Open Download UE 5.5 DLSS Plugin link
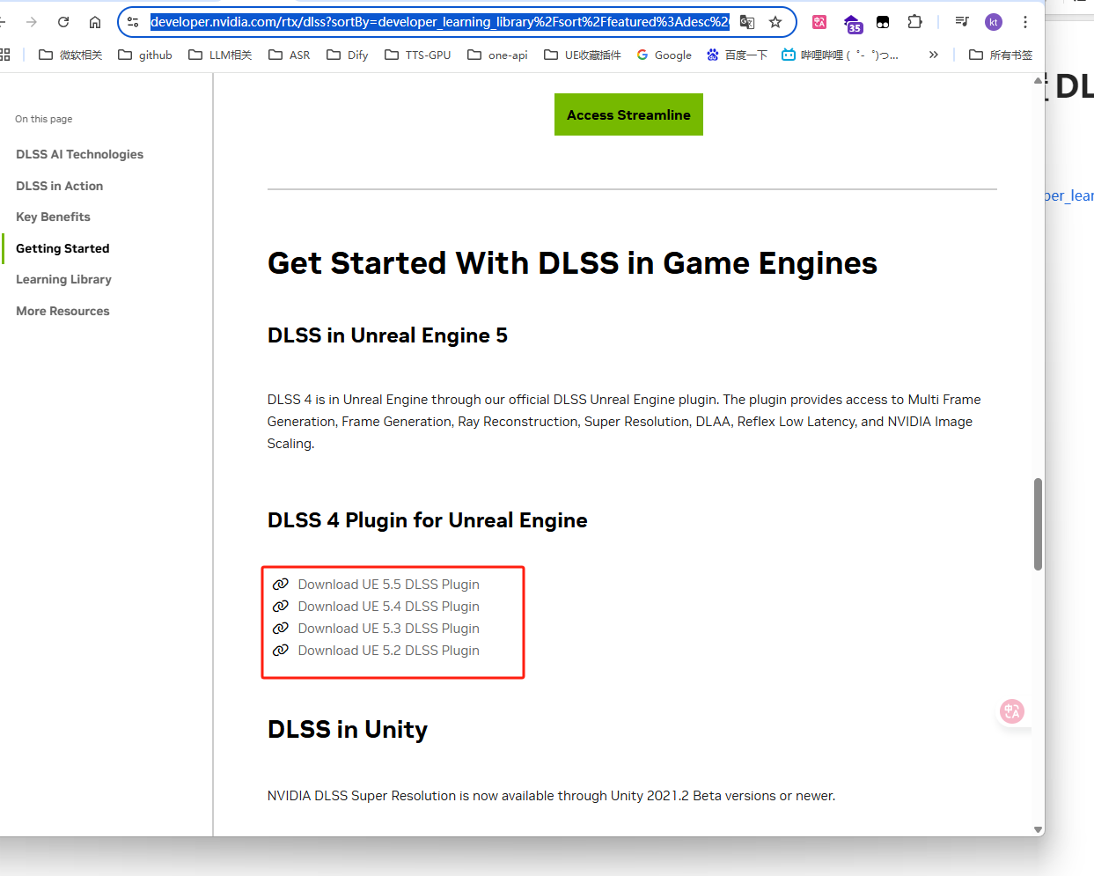The width and height of the screenshot is (1094, 876). (x=388, y=585)
